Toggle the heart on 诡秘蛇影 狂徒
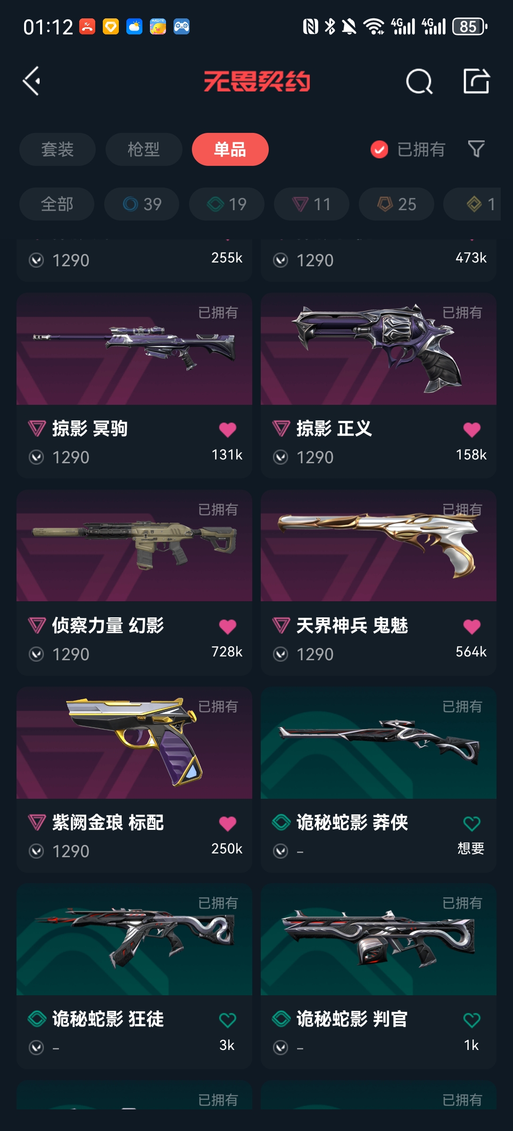The width and height of the screenshot is (513, 1131). (x=228, y=1020)
